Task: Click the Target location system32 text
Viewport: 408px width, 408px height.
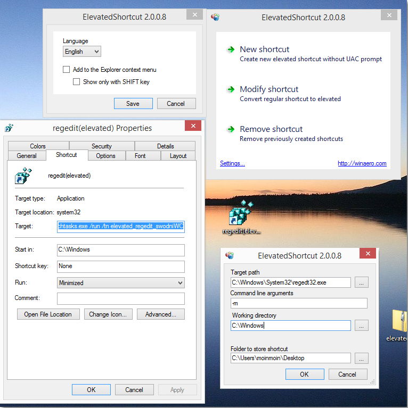Action: 69,212
